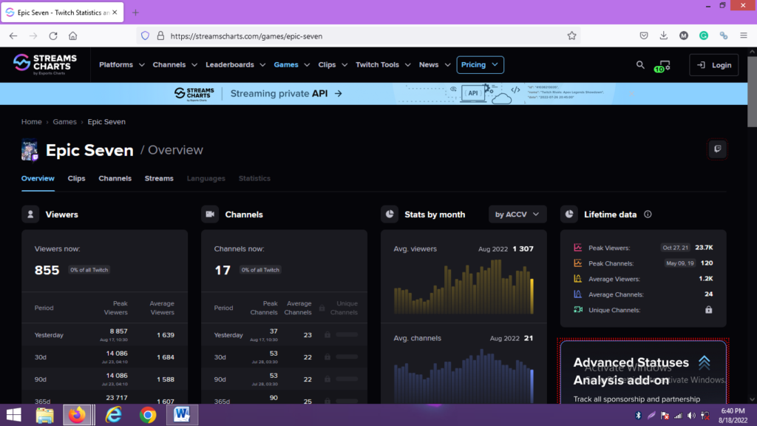757x426 pixels.
Task: Click the browser Home icon
Action: (x=73, y=35)
